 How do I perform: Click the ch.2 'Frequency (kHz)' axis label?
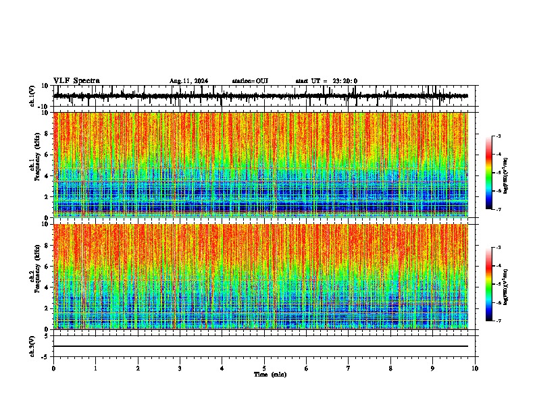[x=37, y=269]
